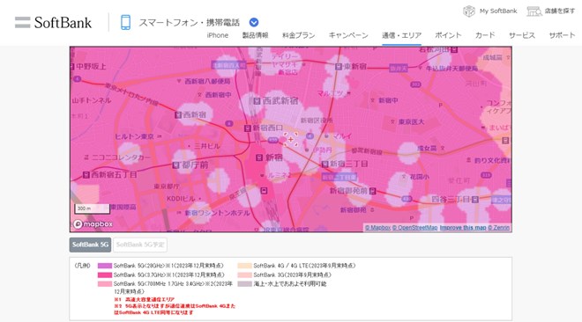Click the 東新宿 station icon

pos(339,67)
